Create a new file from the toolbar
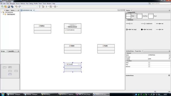 (x=2, y=7)
